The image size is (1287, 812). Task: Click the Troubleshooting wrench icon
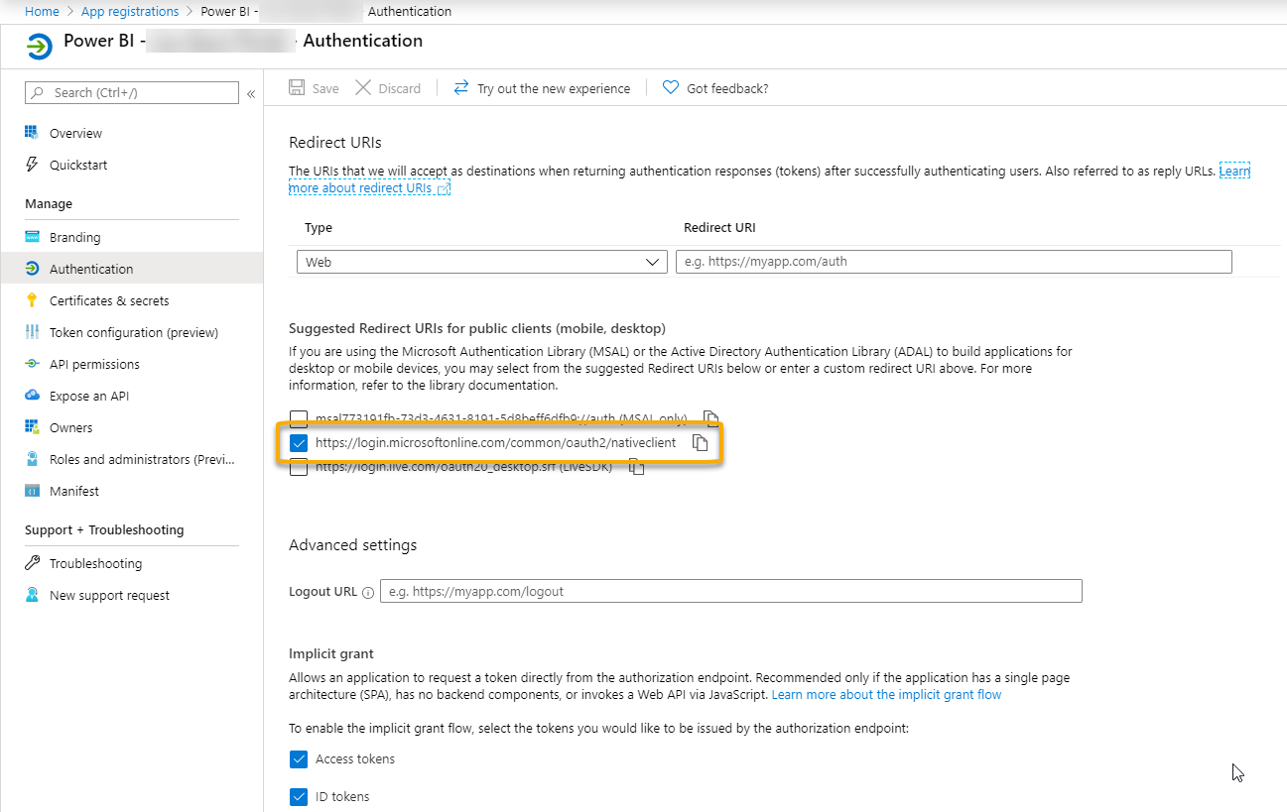click(32, 563)
